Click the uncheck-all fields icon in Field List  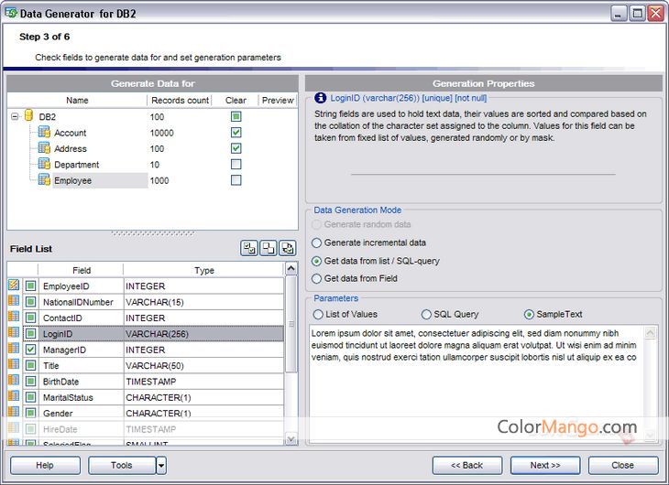[269, 248]
